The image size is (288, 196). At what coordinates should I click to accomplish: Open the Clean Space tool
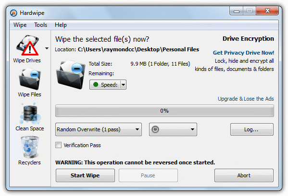(x=30, y=113)
